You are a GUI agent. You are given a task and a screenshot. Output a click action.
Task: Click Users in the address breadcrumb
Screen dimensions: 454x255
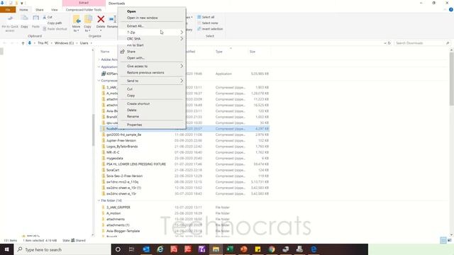coord(84,43)
